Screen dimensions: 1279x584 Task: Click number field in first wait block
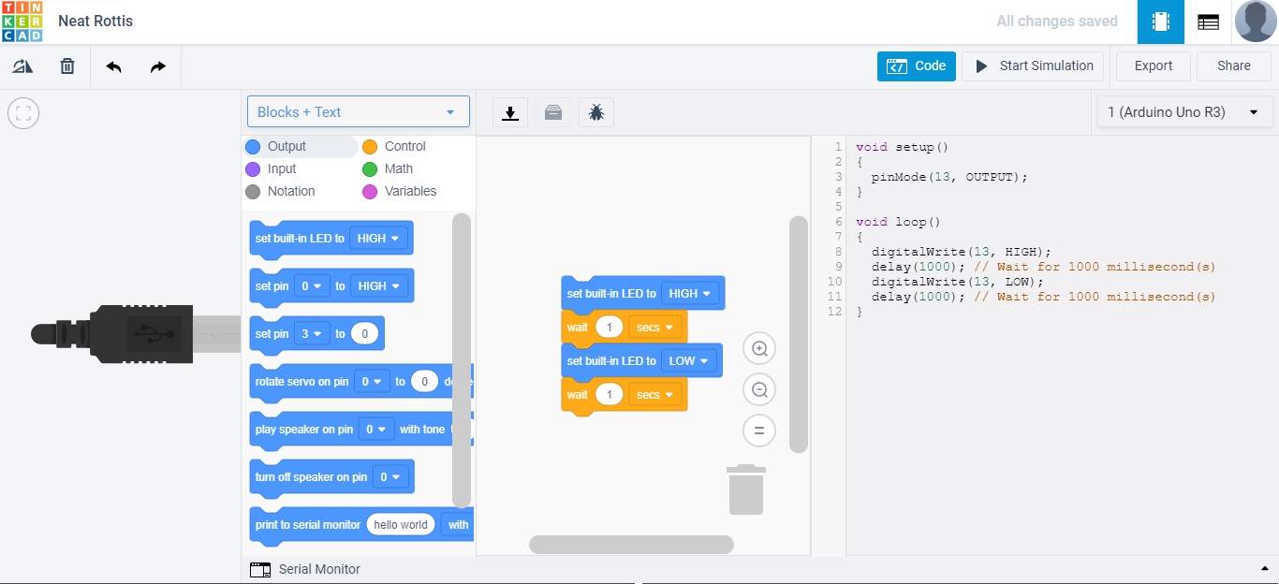610,328
